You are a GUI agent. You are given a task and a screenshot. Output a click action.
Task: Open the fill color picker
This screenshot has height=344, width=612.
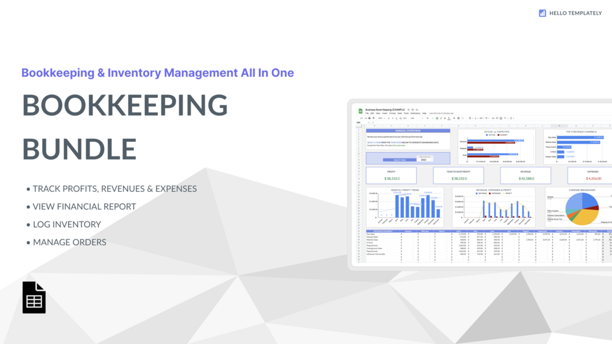454,118
